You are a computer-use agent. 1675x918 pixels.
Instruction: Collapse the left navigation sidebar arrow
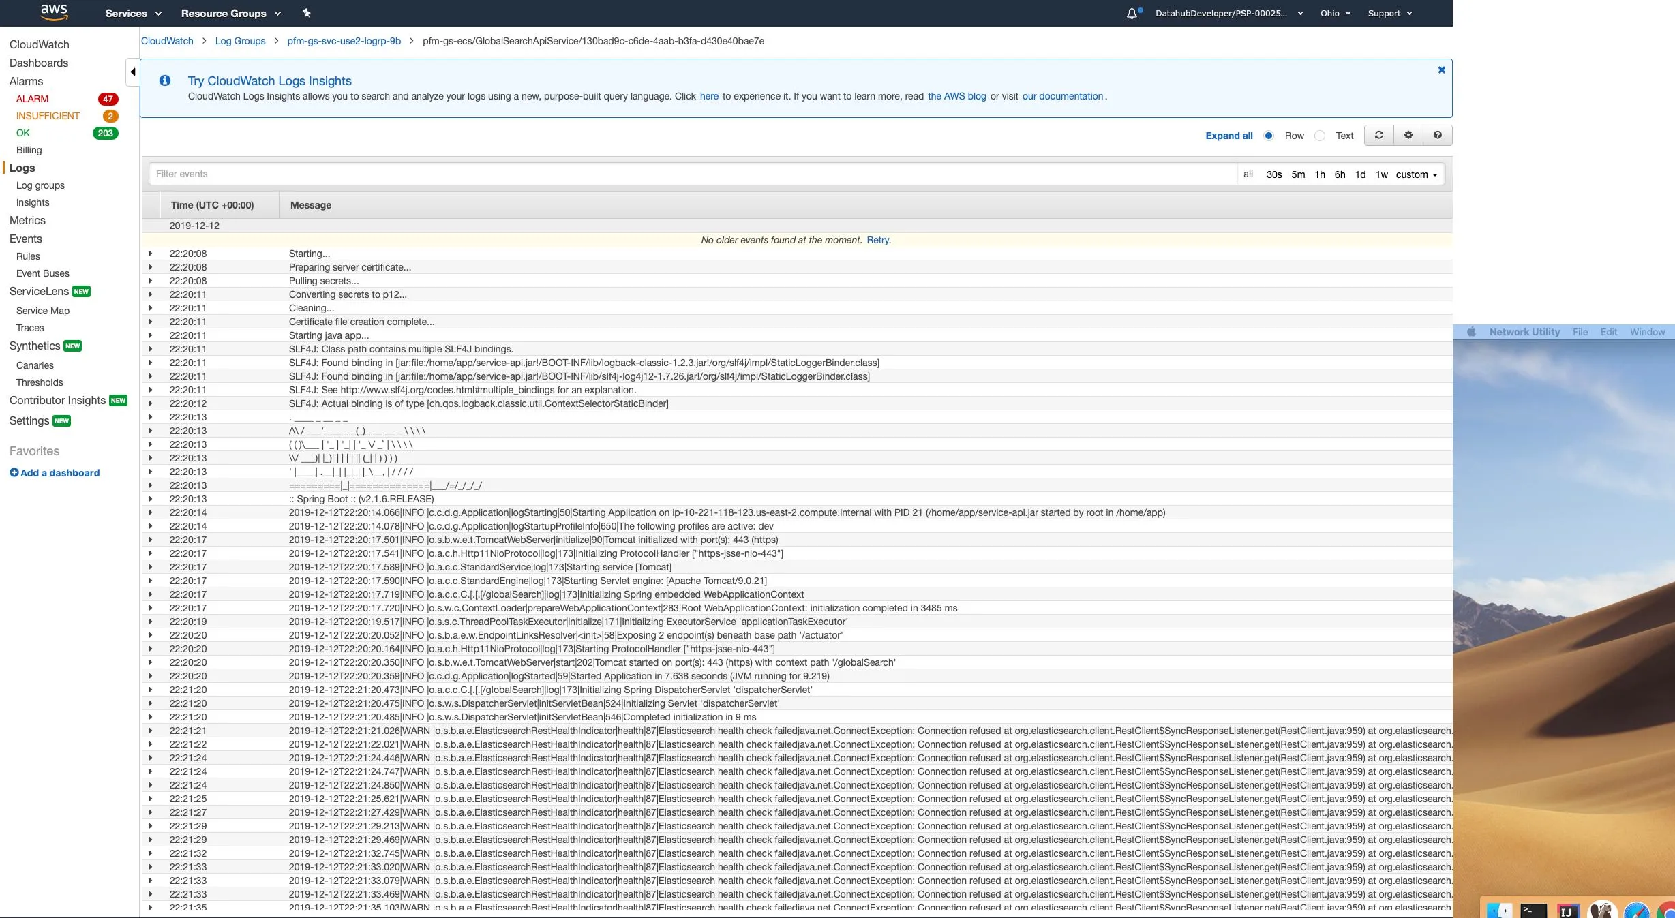click(133, 72)
